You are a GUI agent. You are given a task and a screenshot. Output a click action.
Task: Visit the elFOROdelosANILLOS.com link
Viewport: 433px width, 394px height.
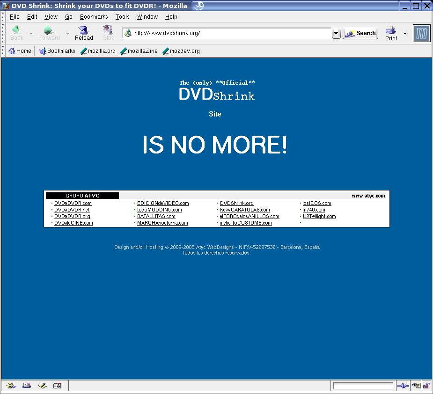click(250, 217)
